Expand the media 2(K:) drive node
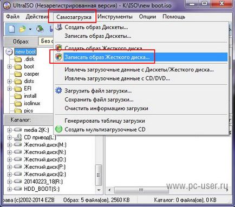The width and height of the screenshot is (235, 207). (x=9, y=130)
